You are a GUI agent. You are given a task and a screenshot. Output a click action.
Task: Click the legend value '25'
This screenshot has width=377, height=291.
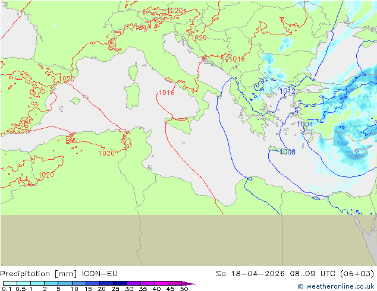115,289
